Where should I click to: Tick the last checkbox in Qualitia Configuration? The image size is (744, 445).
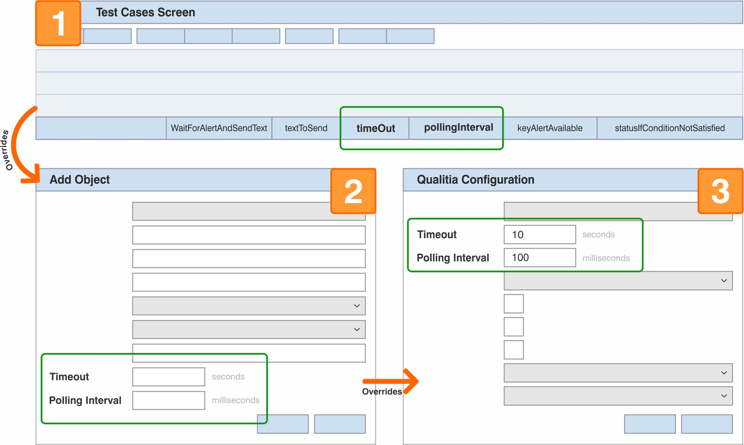pos(514,350)
